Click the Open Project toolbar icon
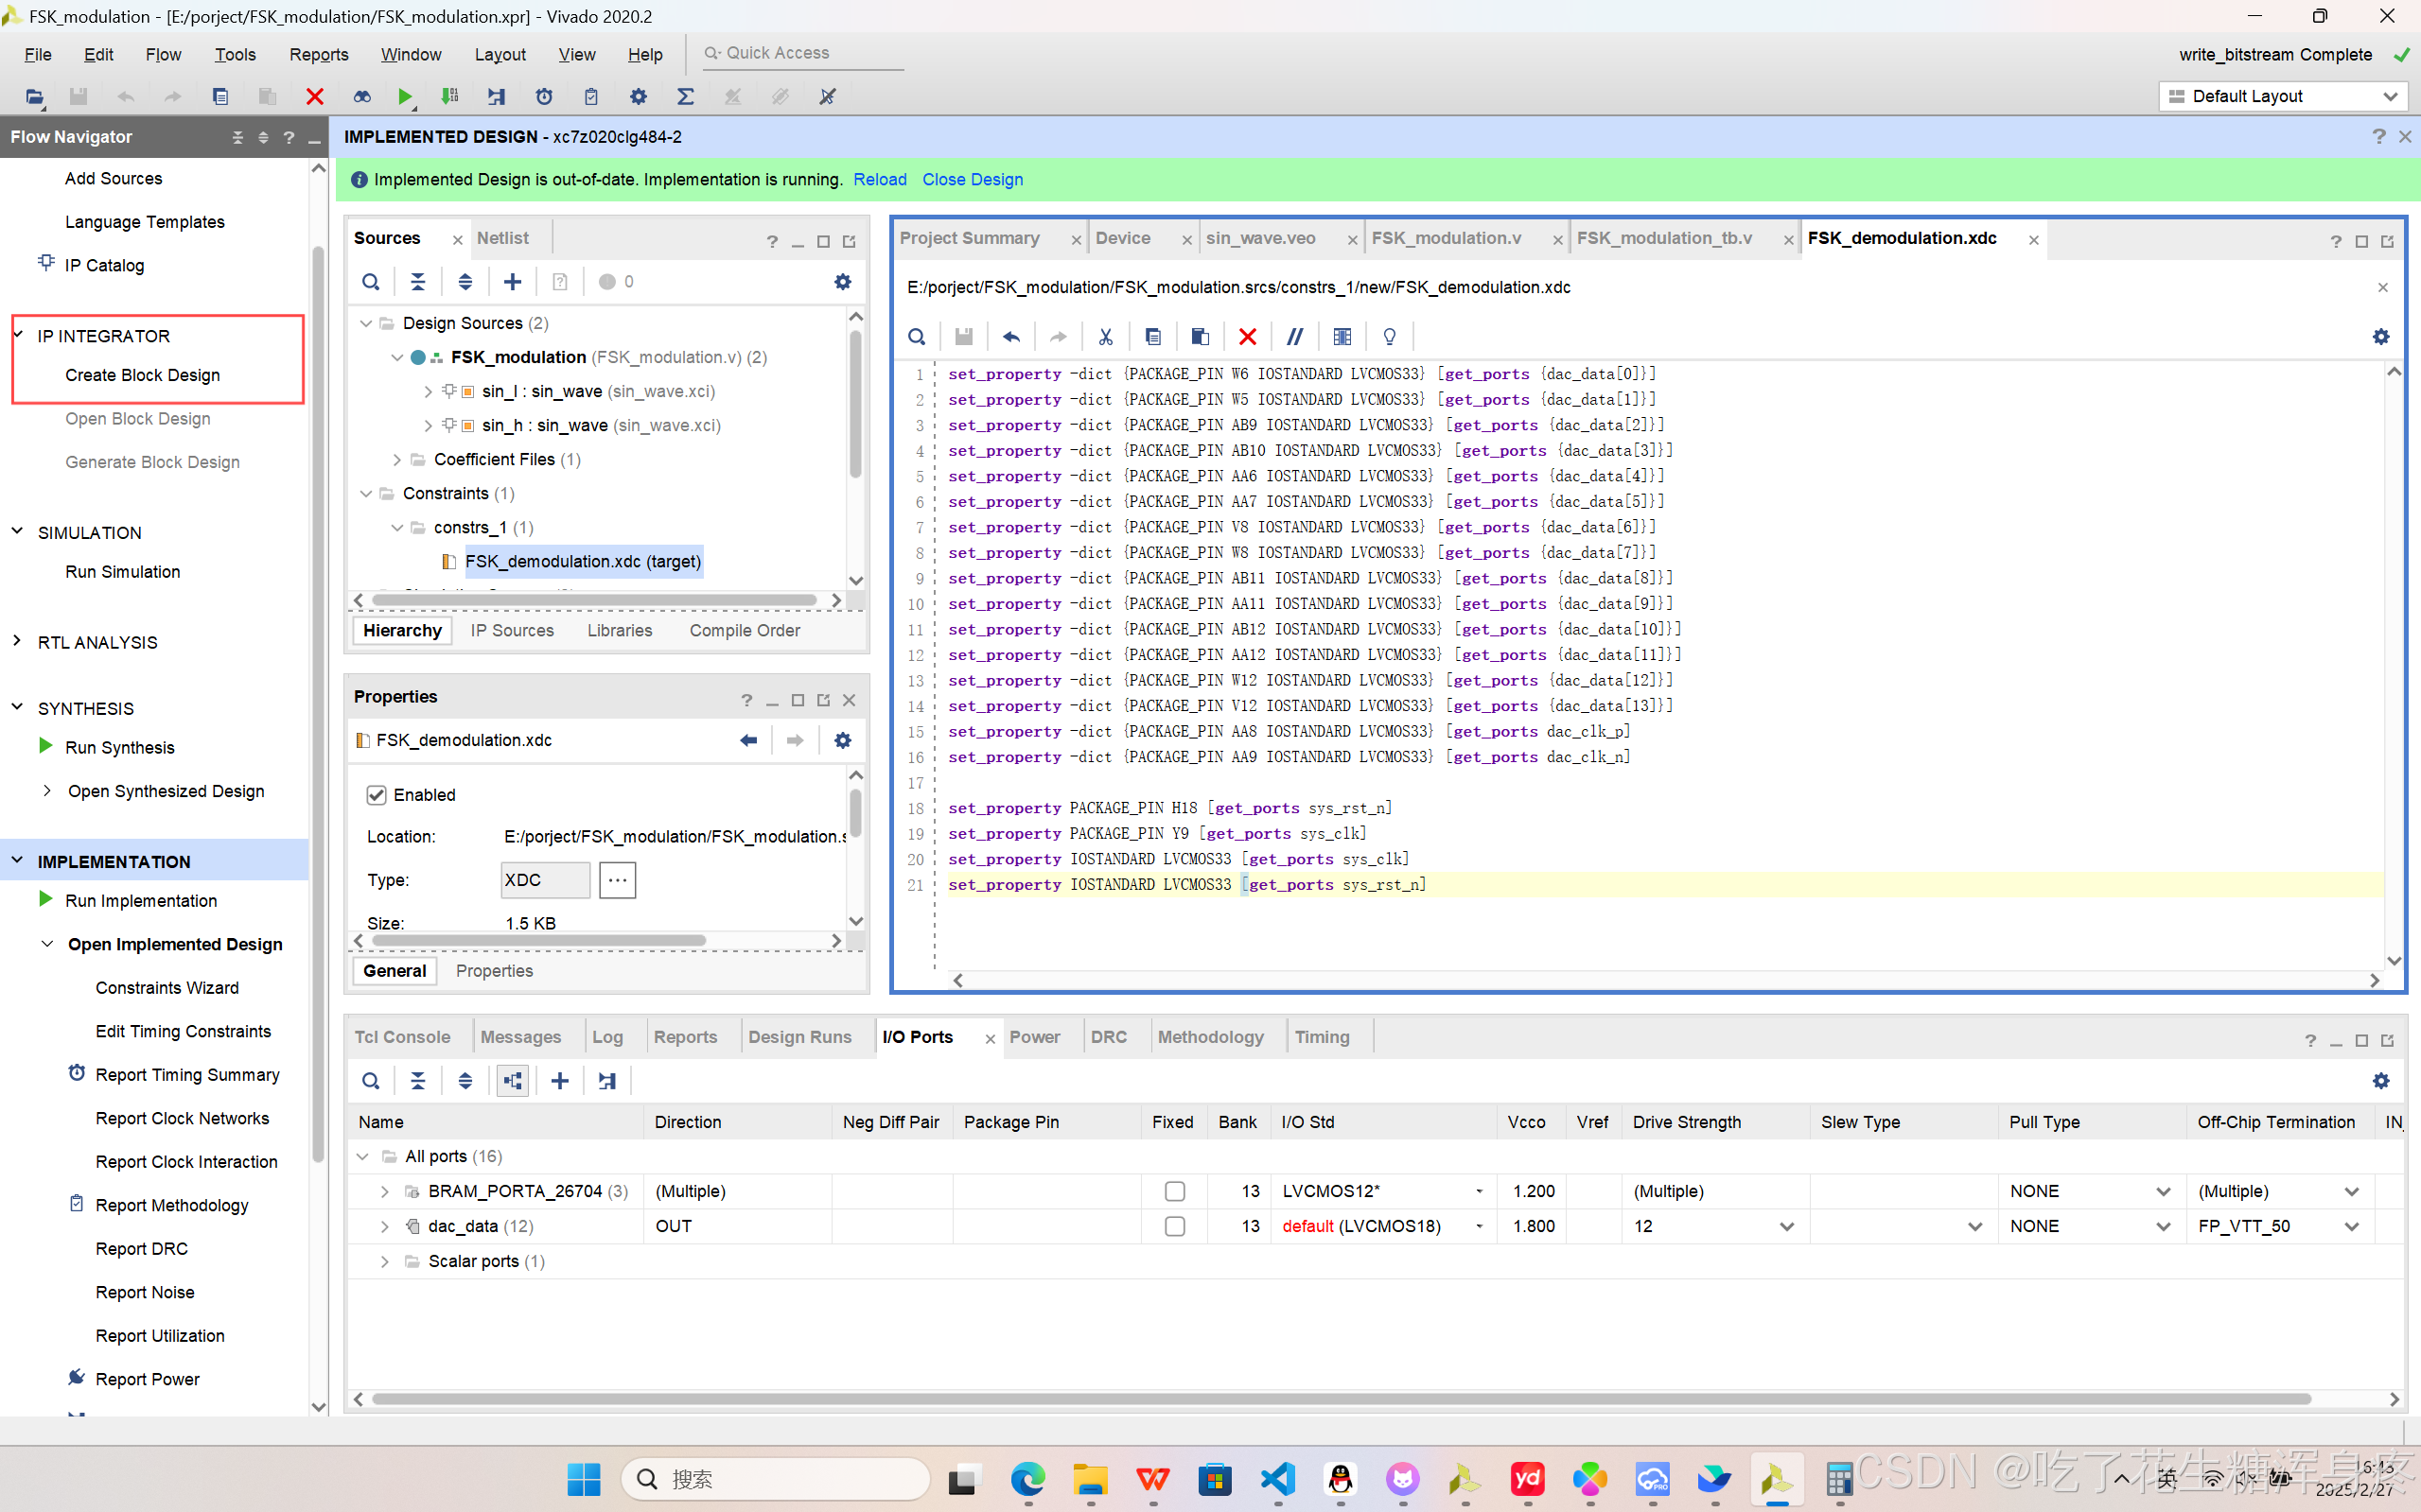This screenshot has width=2421, height=1512. 35,97
